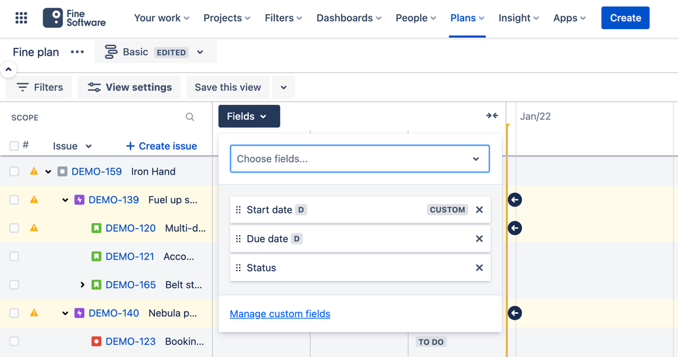Collapse the fields columns arrows icon
The width and height of the screenshot is (678, 357).
(x=492, y=116)
